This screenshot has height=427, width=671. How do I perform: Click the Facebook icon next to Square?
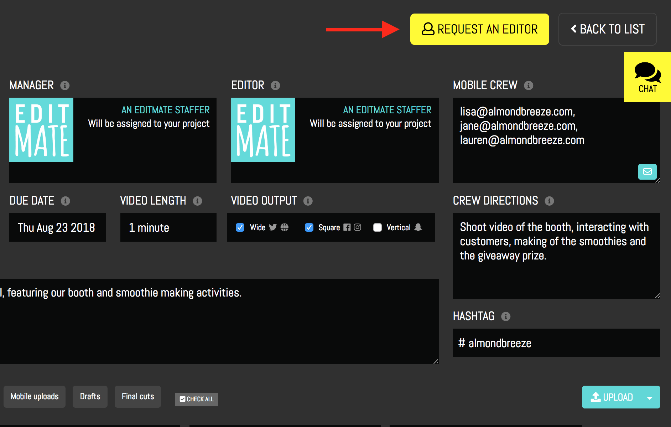point(347,227)
